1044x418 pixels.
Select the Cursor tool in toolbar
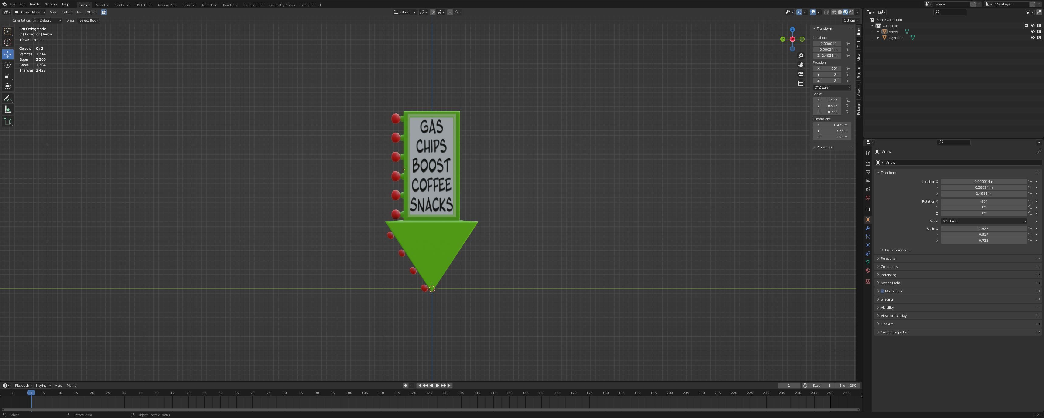(x=8, y=42)
